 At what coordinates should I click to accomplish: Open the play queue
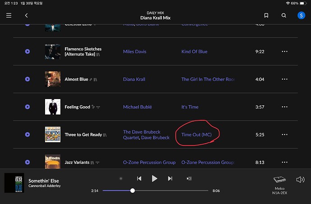[189, 179]
